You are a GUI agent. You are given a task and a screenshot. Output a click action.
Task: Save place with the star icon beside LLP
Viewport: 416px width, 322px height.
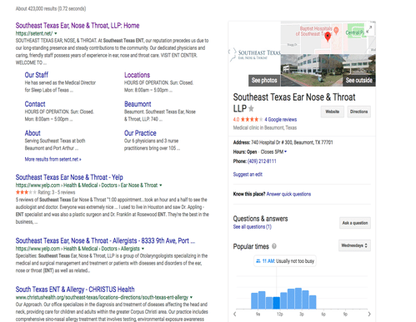pyautogui.click(x=251, y=108)
